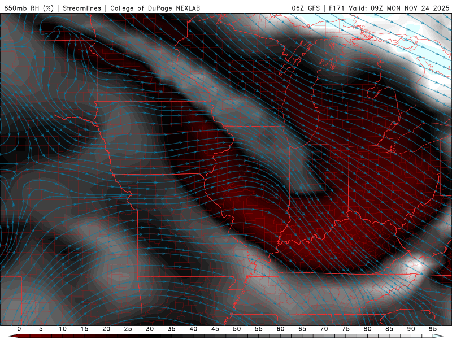
Task: Select the "80" color scale label
Action: click(x=367, y=329)
